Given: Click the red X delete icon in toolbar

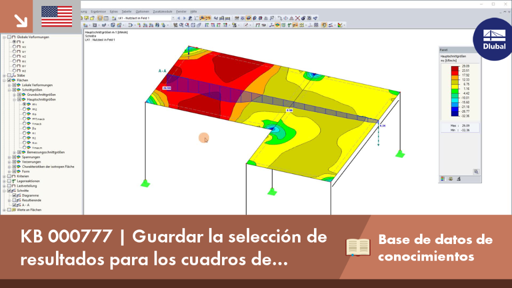Looking at the screenshot, I should 297,18.
